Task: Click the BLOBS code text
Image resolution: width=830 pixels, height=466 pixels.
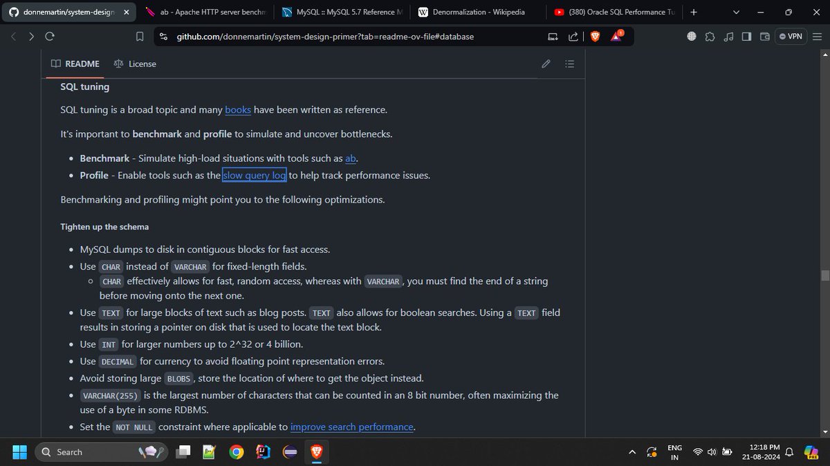Action: click(178, 379)
